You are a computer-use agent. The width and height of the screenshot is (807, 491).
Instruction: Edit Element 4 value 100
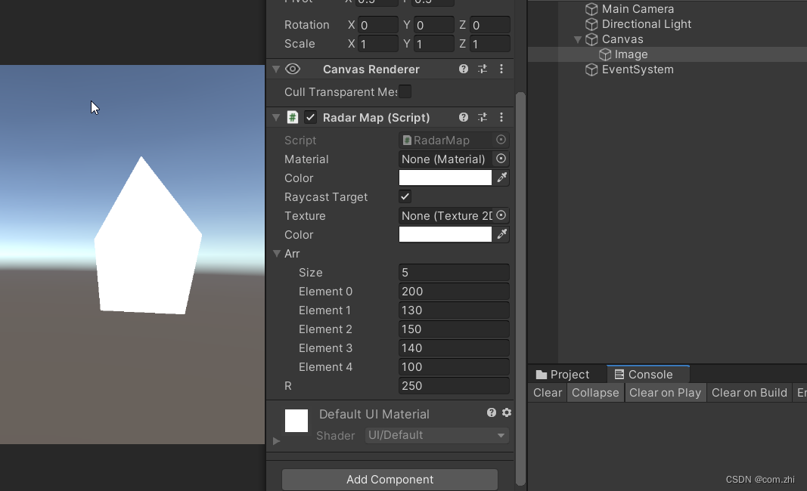click(454, 366)
